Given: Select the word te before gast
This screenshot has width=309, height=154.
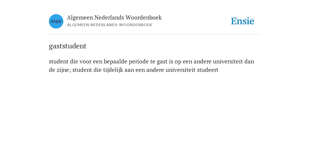Looking at the screenshot, I should [153, 62].
